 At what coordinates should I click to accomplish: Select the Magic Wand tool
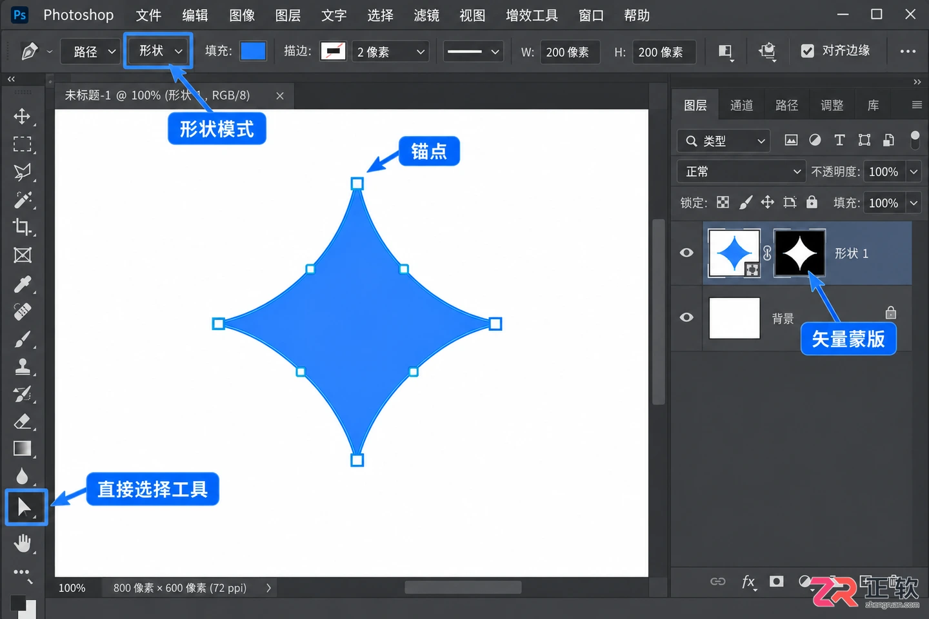(23, 200)
